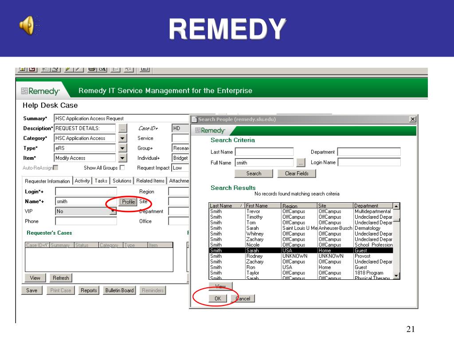The height and width of the screenshot is (340, 454).
Task: Expand the Type dropdown arrow
Action: coord(122,148)
